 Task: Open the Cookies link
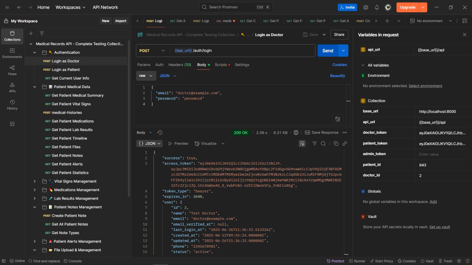(340, 65)
